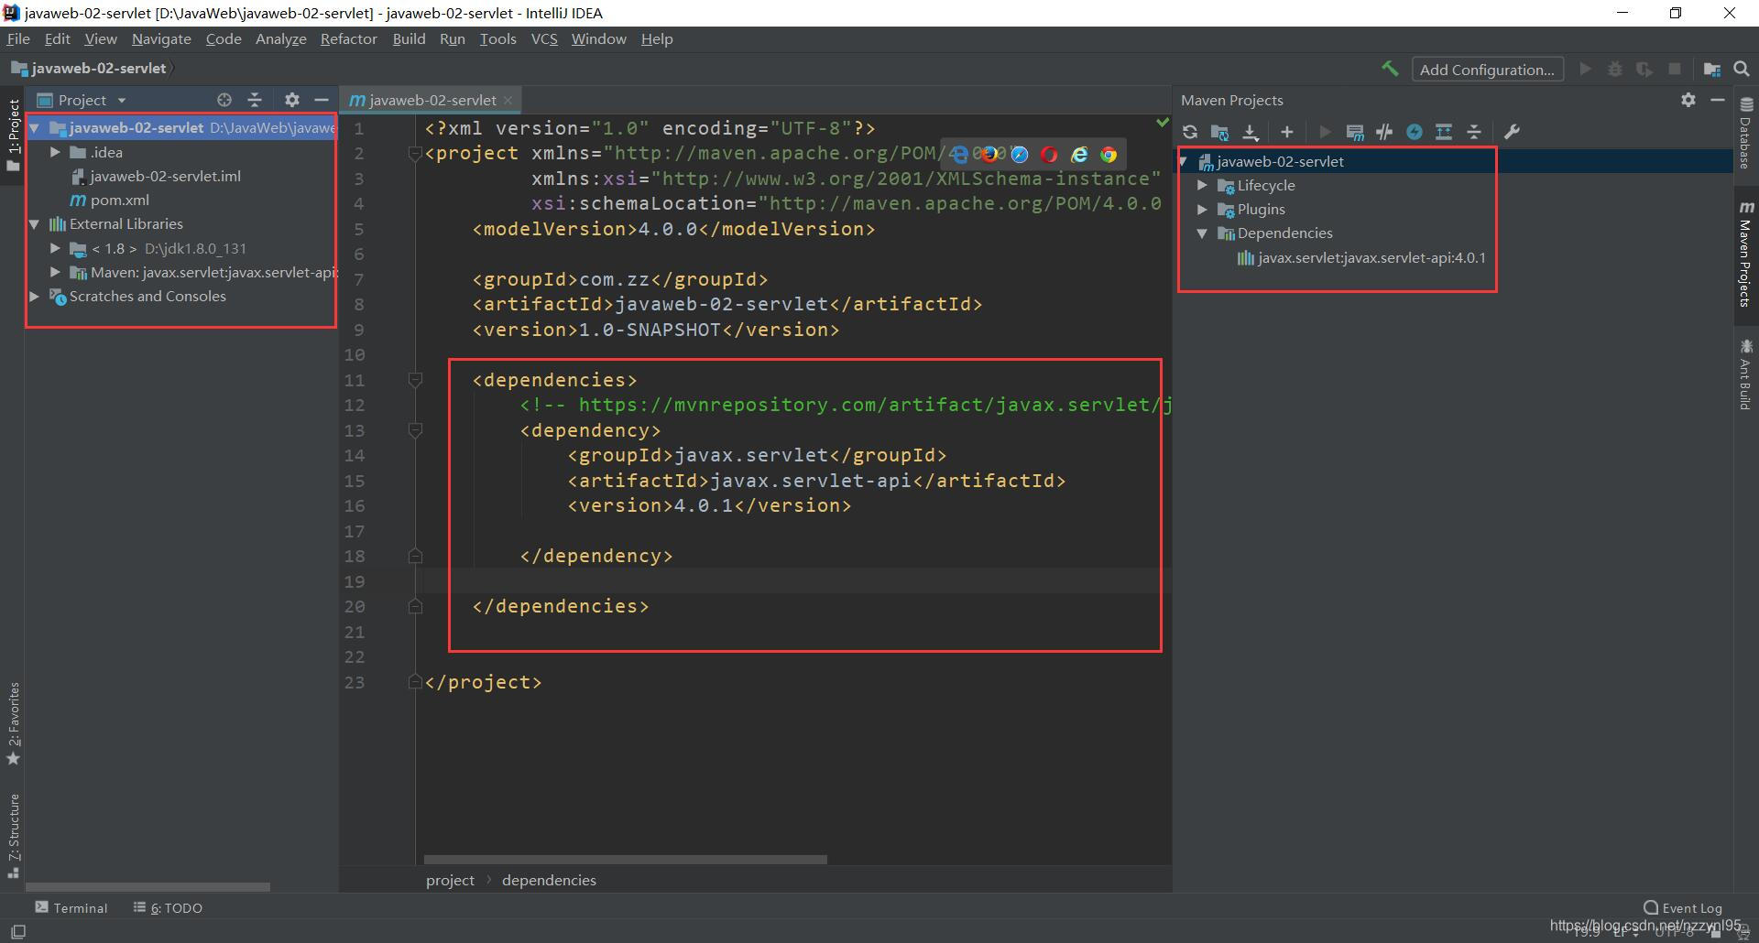This screenshot has height=943, width=1759.
Task: Open Search Everywhere magnifier icon
Action: (x=1742, y=69)
